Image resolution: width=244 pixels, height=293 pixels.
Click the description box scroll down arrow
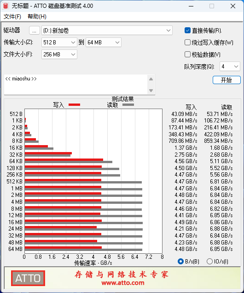[x=151, y=91]
